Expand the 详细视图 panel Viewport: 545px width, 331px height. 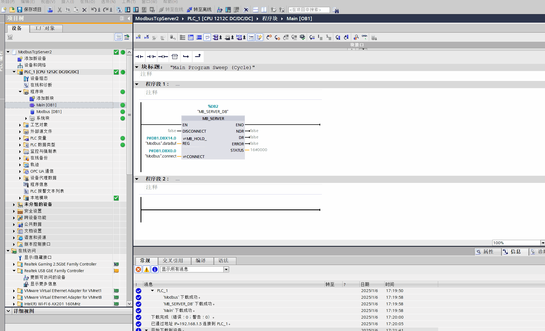8,311
